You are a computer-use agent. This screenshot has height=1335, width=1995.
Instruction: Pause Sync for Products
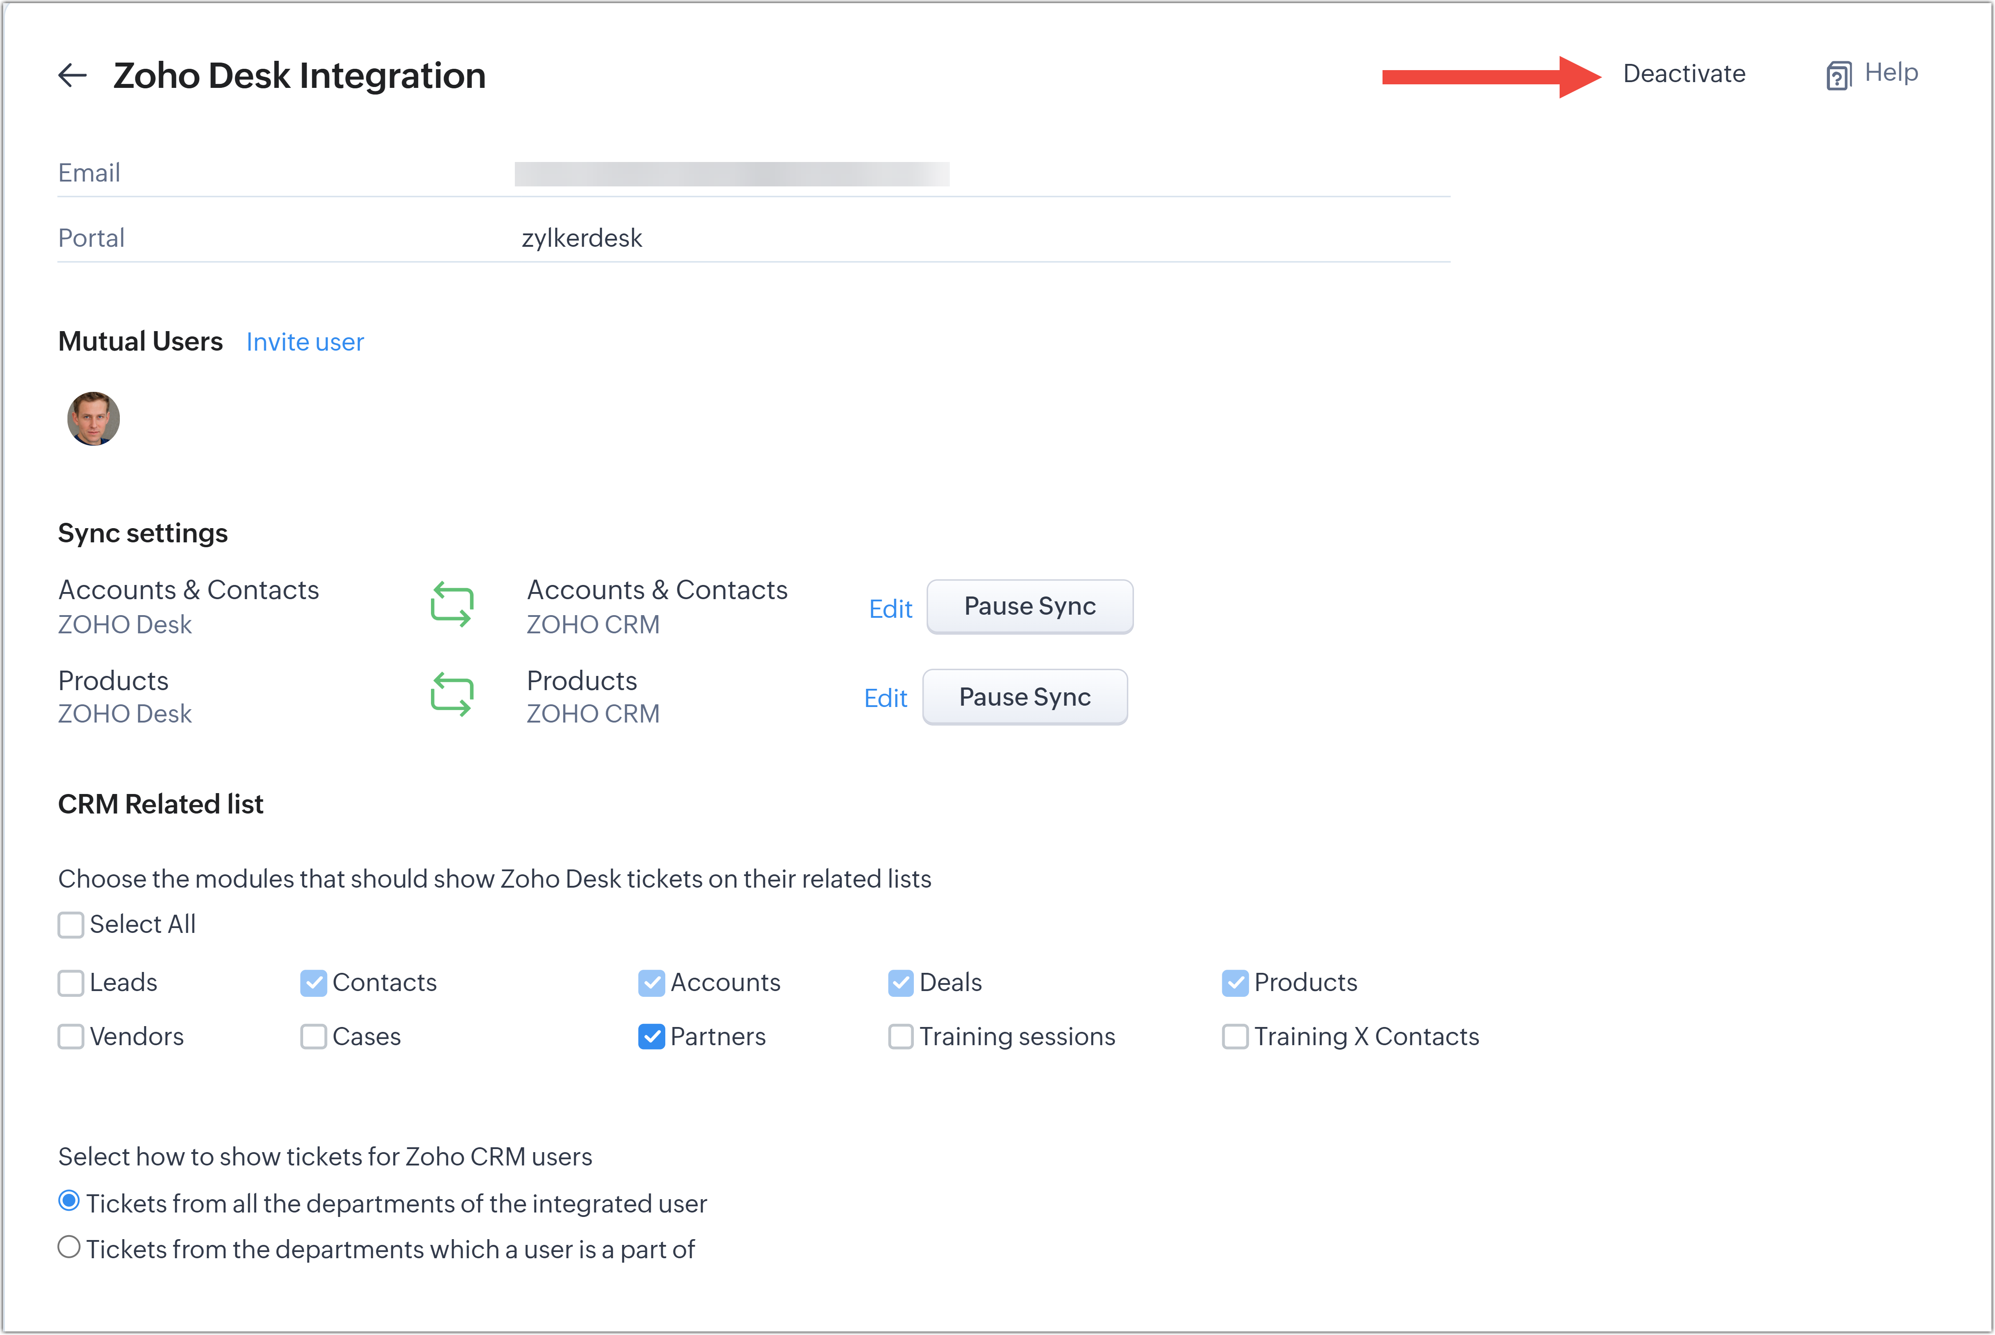tap(1024, 697)
